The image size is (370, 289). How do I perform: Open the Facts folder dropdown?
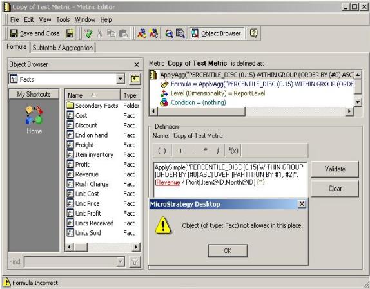(x=121, y=79)
